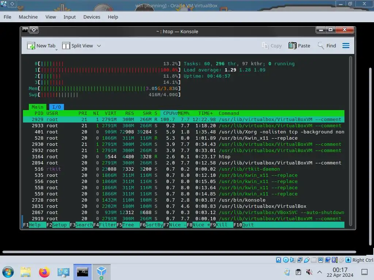Expand the Split View dropdown chevron
The image size is (374, 280).
pyautogui.click(x=99, y=46)
